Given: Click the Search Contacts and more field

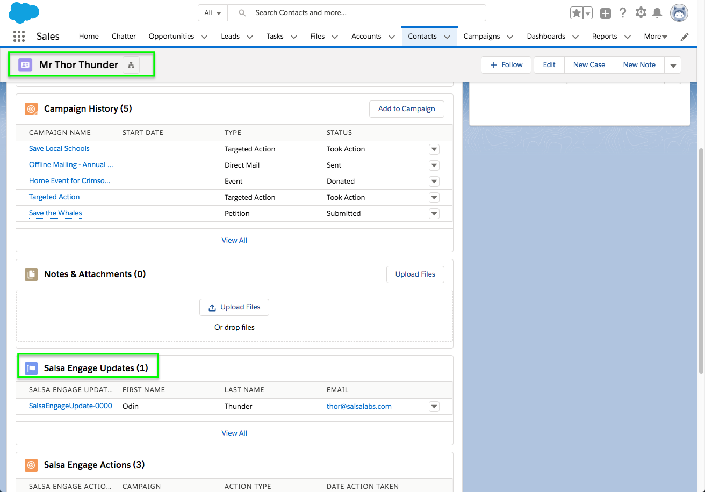Looking at the screenshot, I should (x=357, y=13).
